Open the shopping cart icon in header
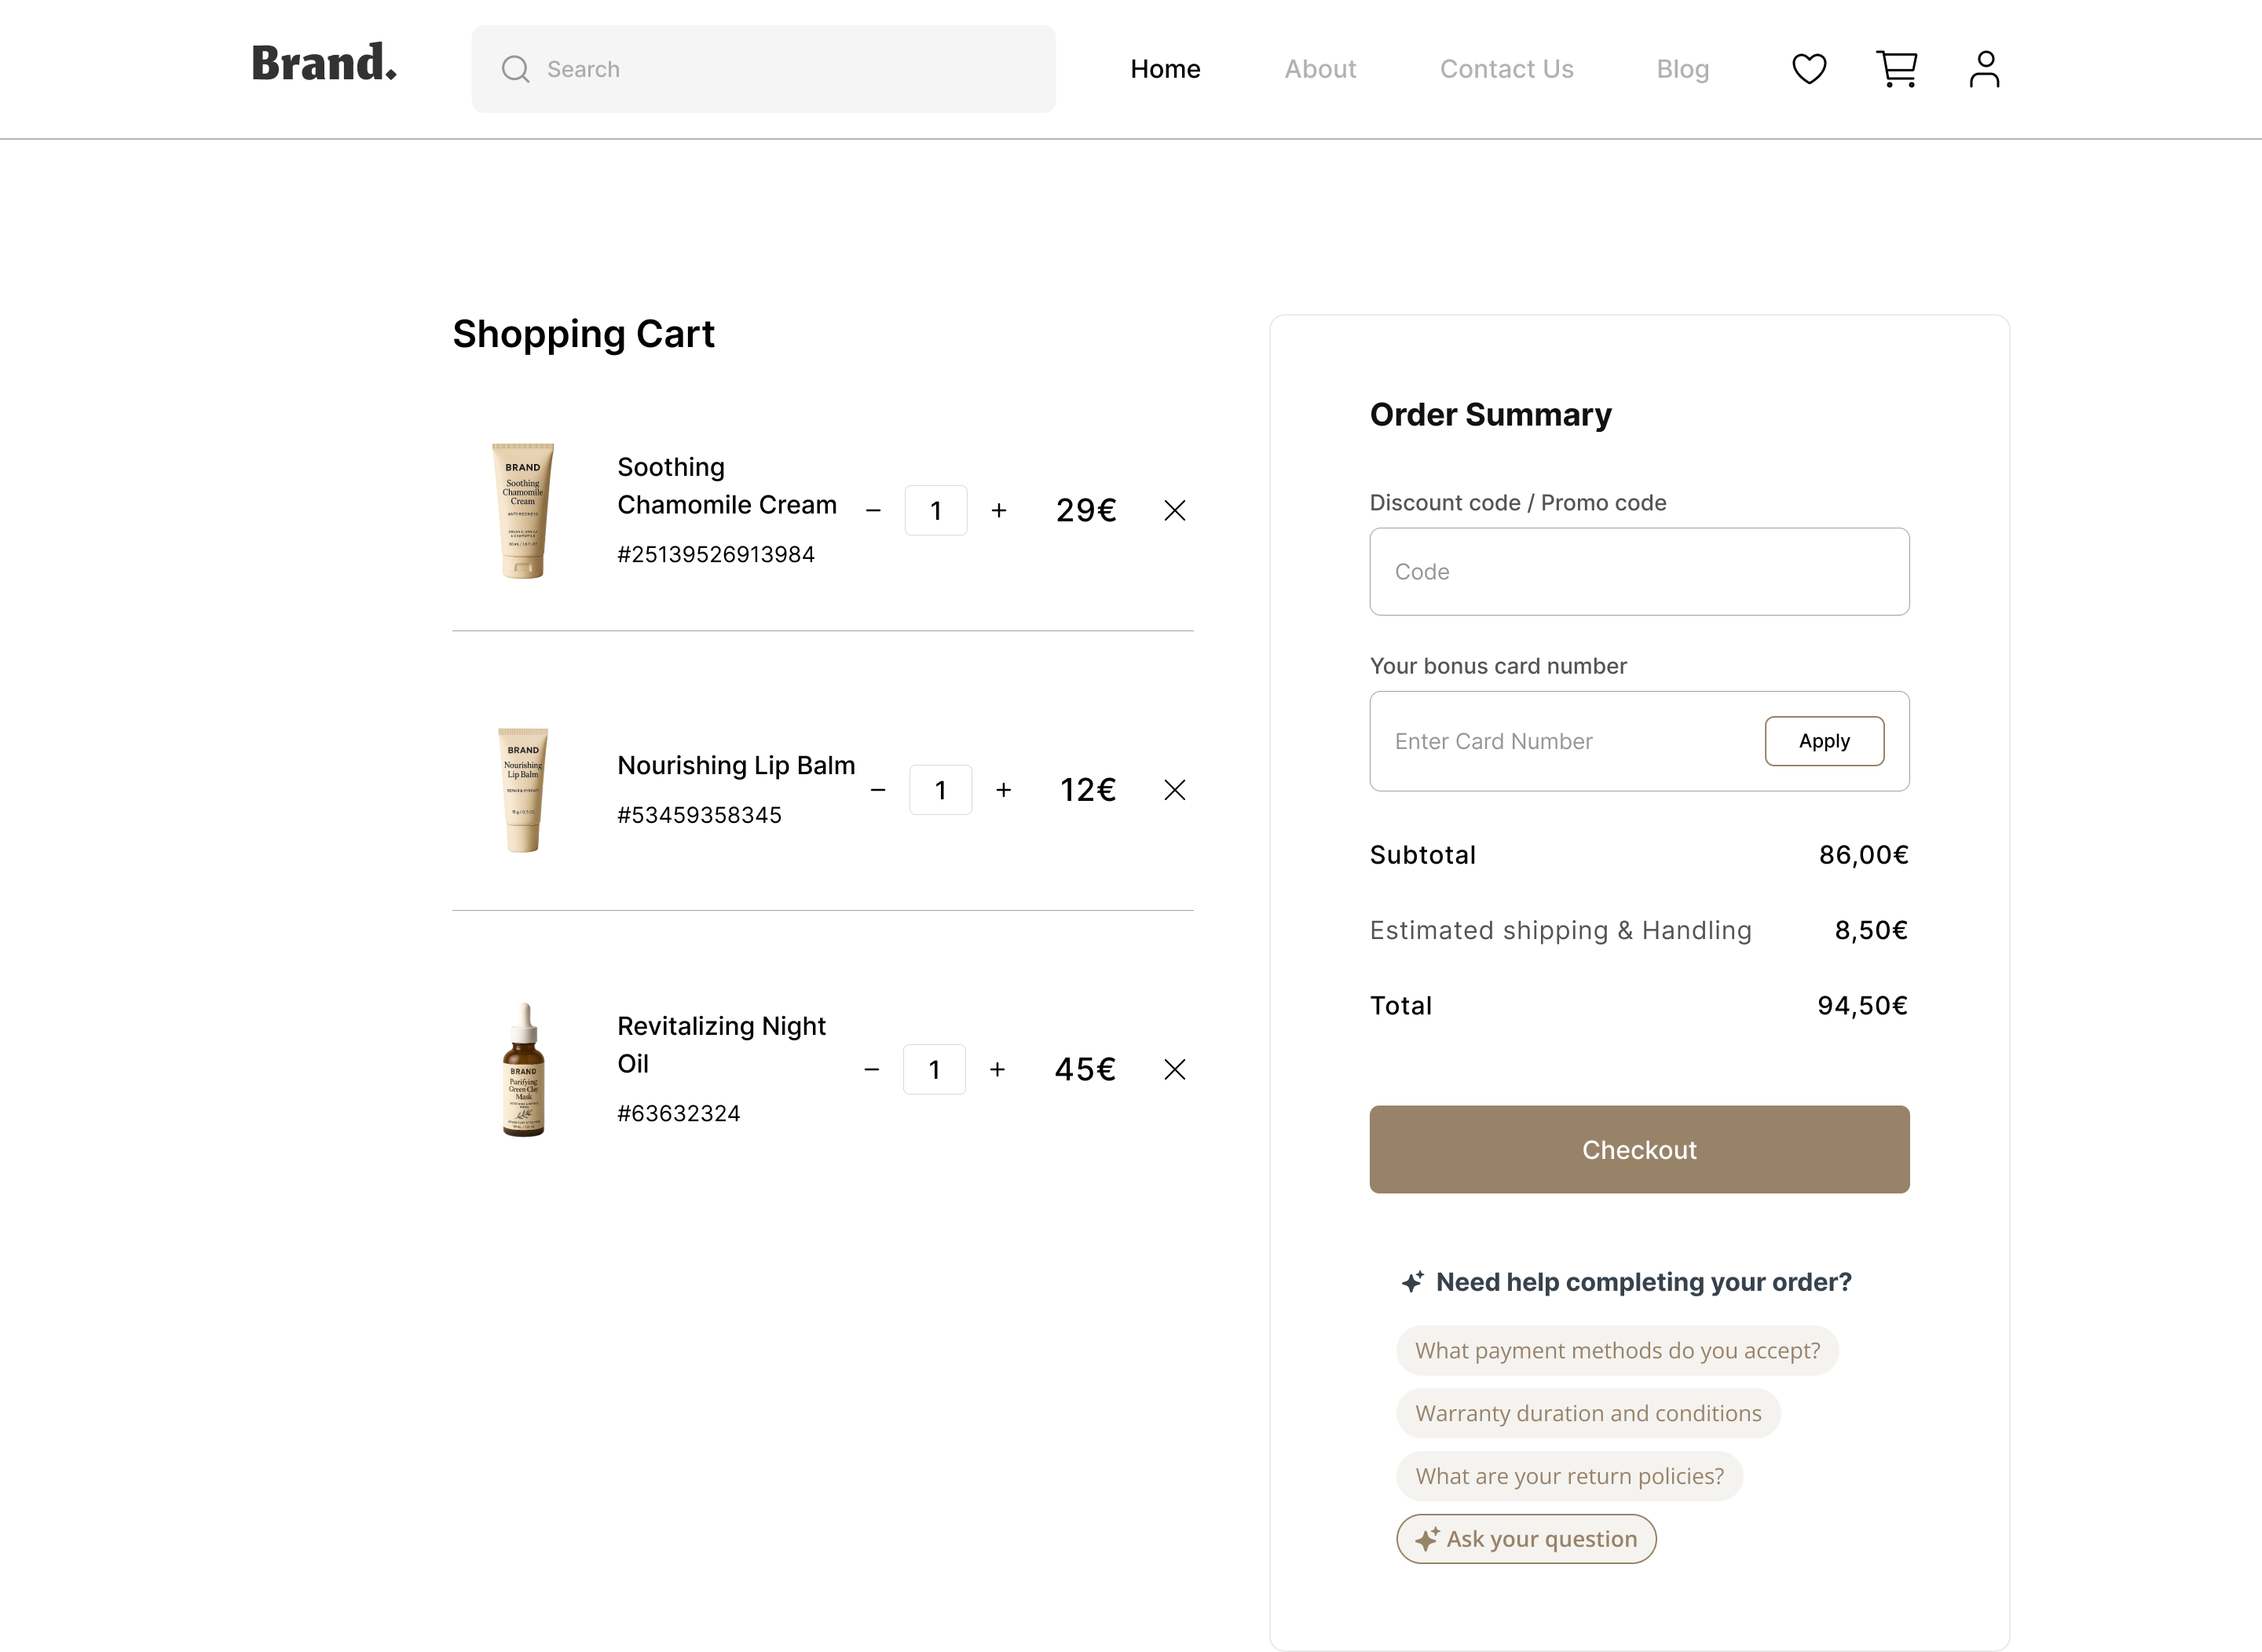2262x1652 pixels. (x=1896, y=69)
